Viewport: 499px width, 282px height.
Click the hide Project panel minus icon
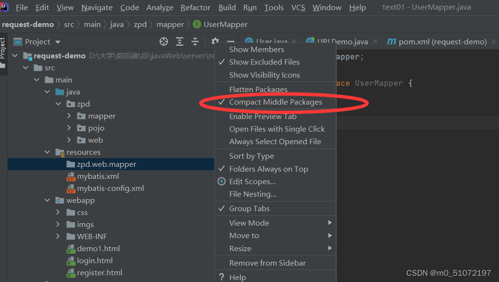pos(231,41)
